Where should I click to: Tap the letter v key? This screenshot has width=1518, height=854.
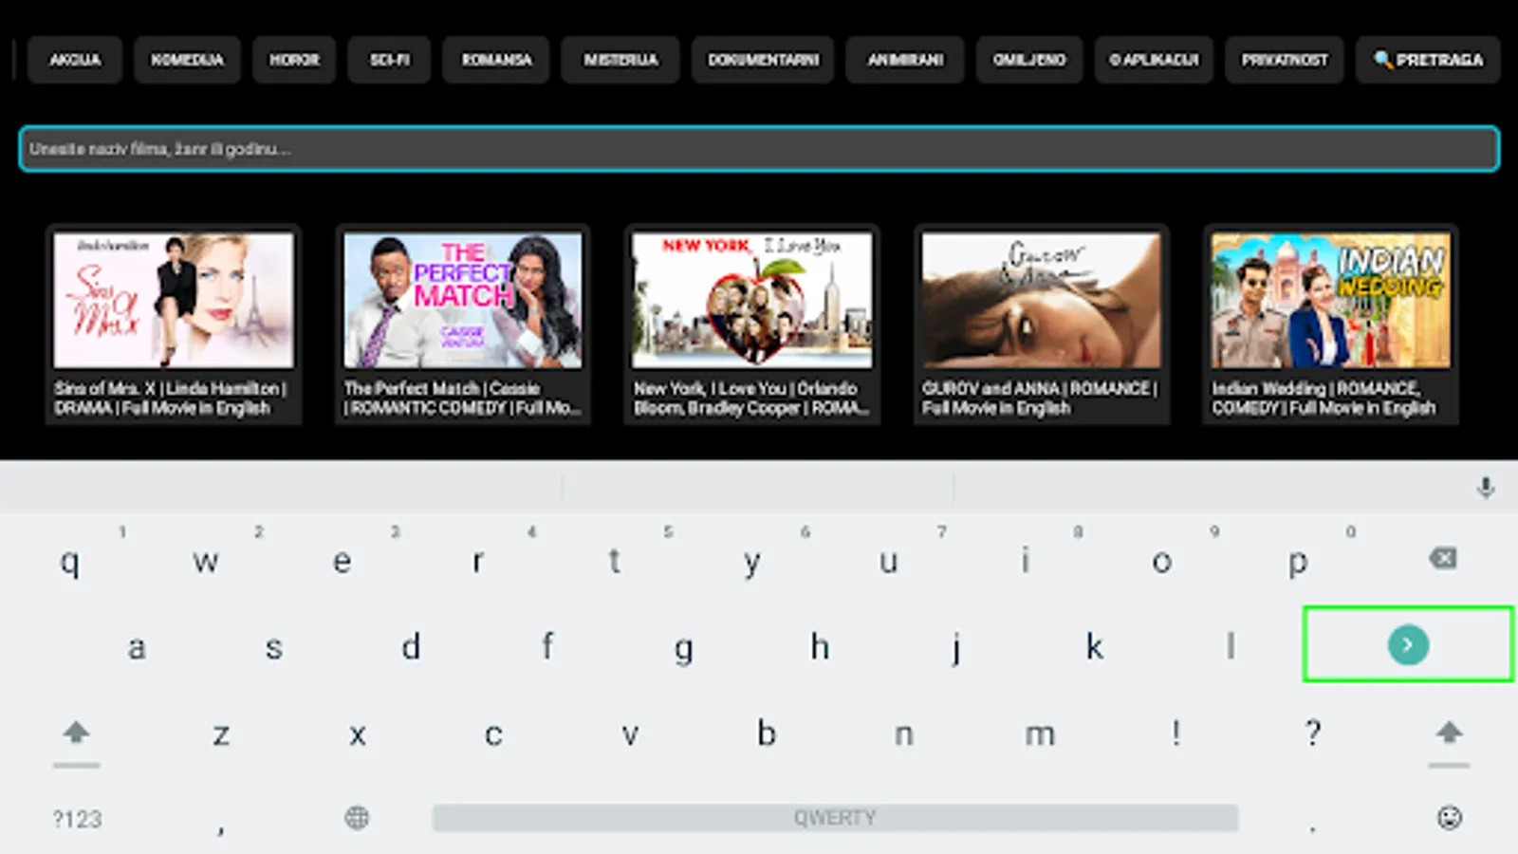(630, 734)
